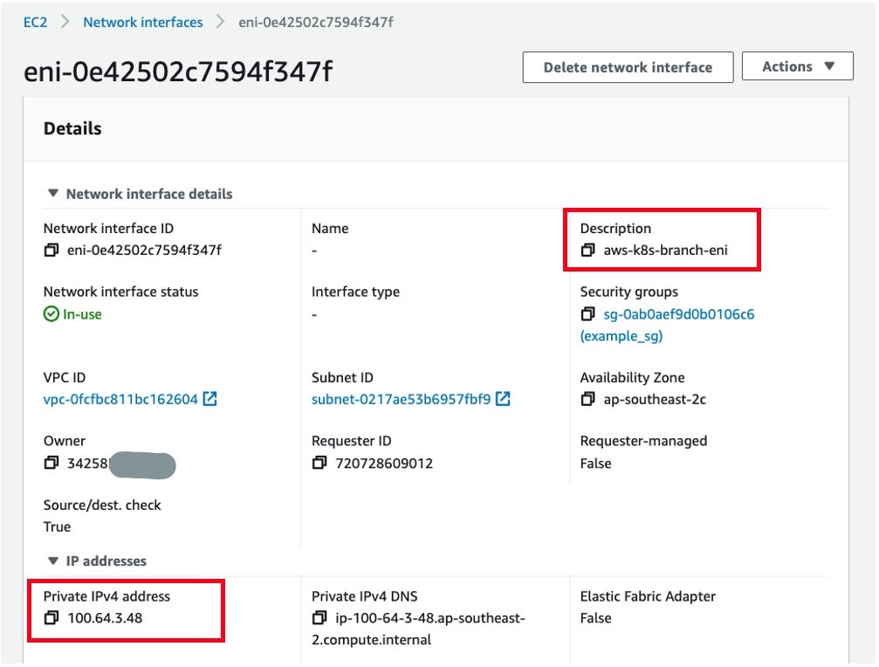879x667 pixels.
Task: Copy the security group ID
Action: click(587, 314)
